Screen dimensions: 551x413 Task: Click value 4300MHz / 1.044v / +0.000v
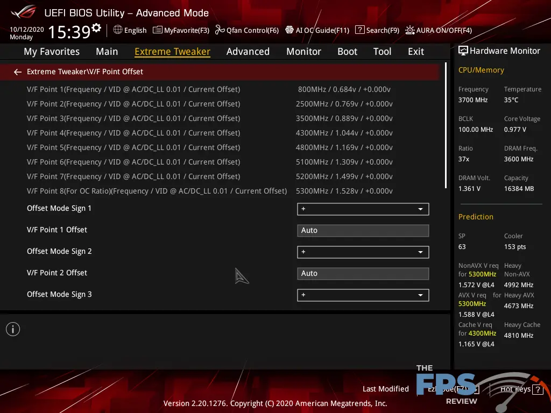pyautogui.click(x=344, y=133)
